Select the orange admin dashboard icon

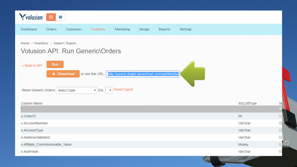coord(51,17)
